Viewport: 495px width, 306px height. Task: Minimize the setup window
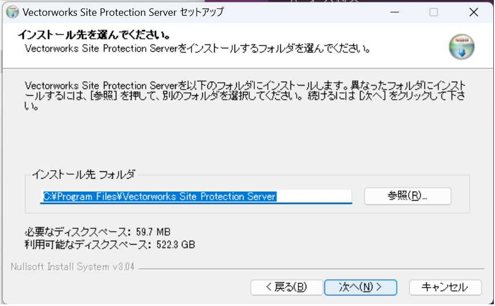(x=394, y=12)
